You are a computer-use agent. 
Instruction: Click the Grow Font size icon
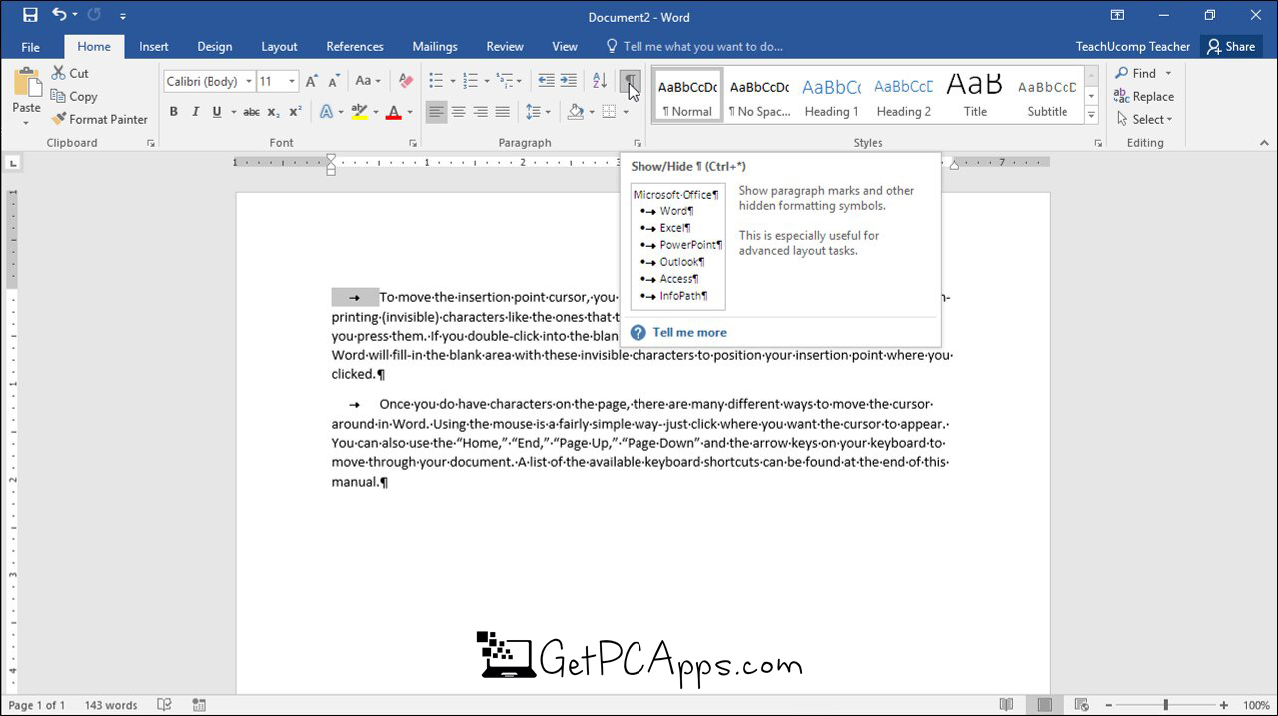(312, 81)
